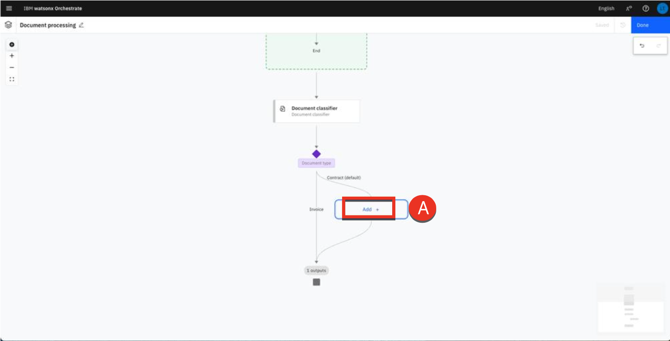This screenshot has height=341, width=670.
Task: Click the Done button
Action: [650, 25]
